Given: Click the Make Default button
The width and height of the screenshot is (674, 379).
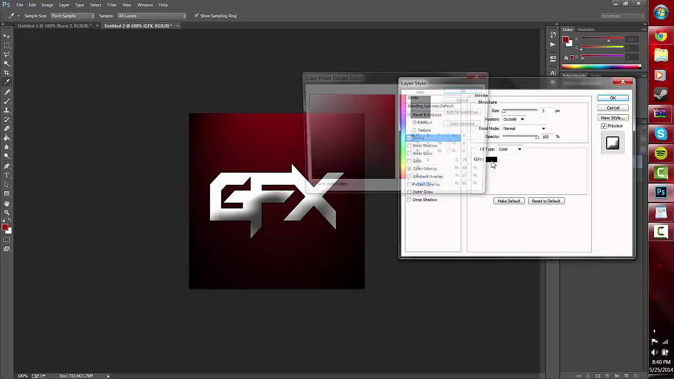Looking at the screenshot, I should (x=509, y=201).
